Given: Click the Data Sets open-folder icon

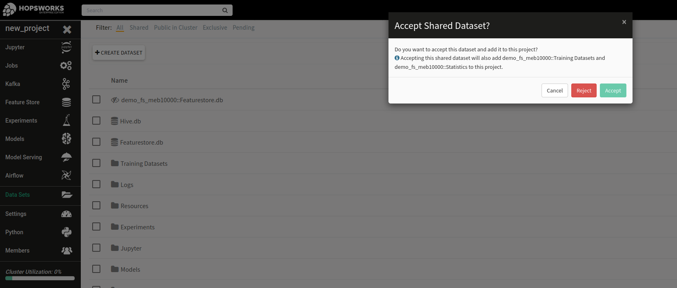Looking at the screenshot, I should 67,195.
